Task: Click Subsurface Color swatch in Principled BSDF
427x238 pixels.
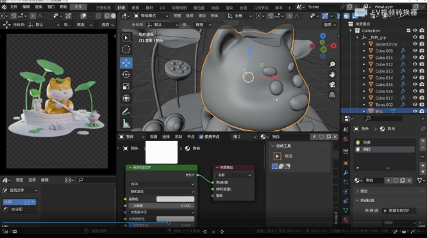Action: coord(176,219)
